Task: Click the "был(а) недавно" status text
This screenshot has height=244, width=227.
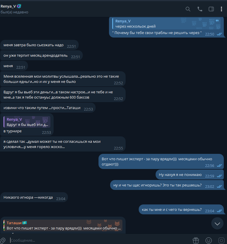Action: pos(14,12)
